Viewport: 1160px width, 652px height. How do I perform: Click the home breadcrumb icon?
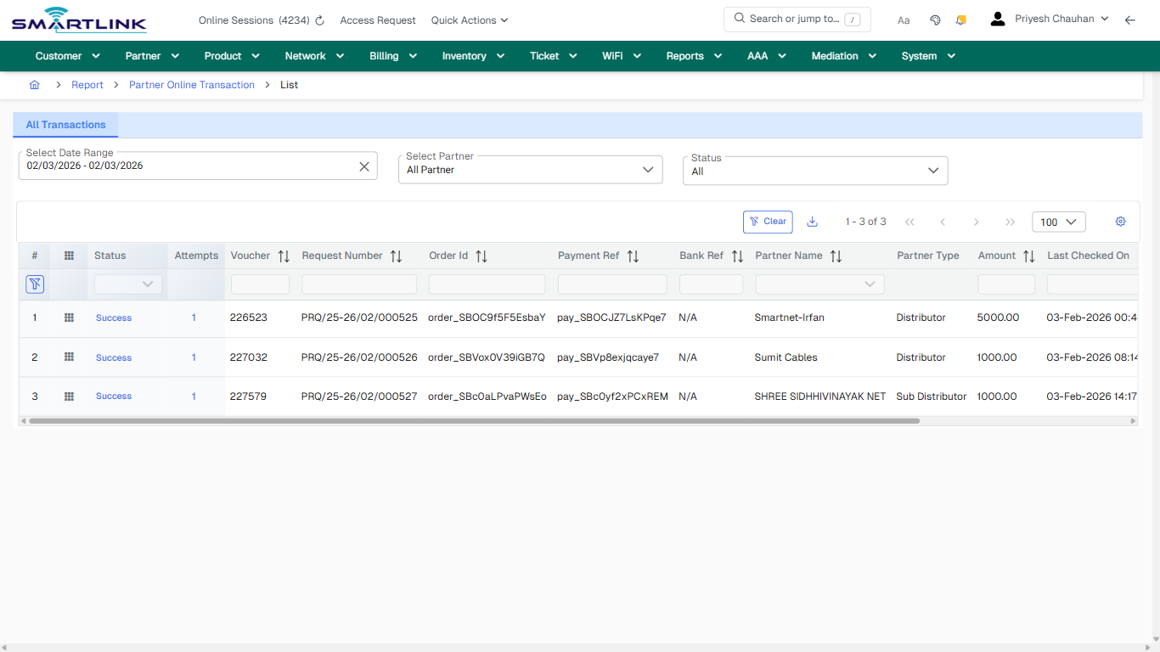pyautogui.click(x=34, y=85)
